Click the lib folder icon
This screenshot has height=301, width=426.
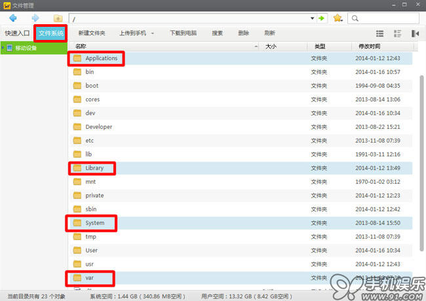click(77, 154)
